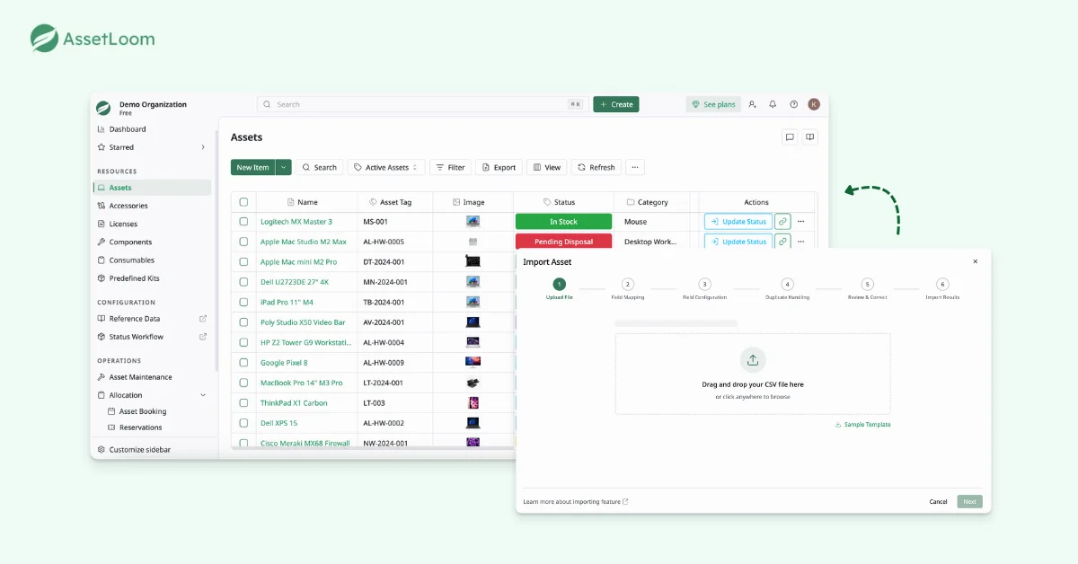Open Learn more about importing feature link

[x=576, y=502]
